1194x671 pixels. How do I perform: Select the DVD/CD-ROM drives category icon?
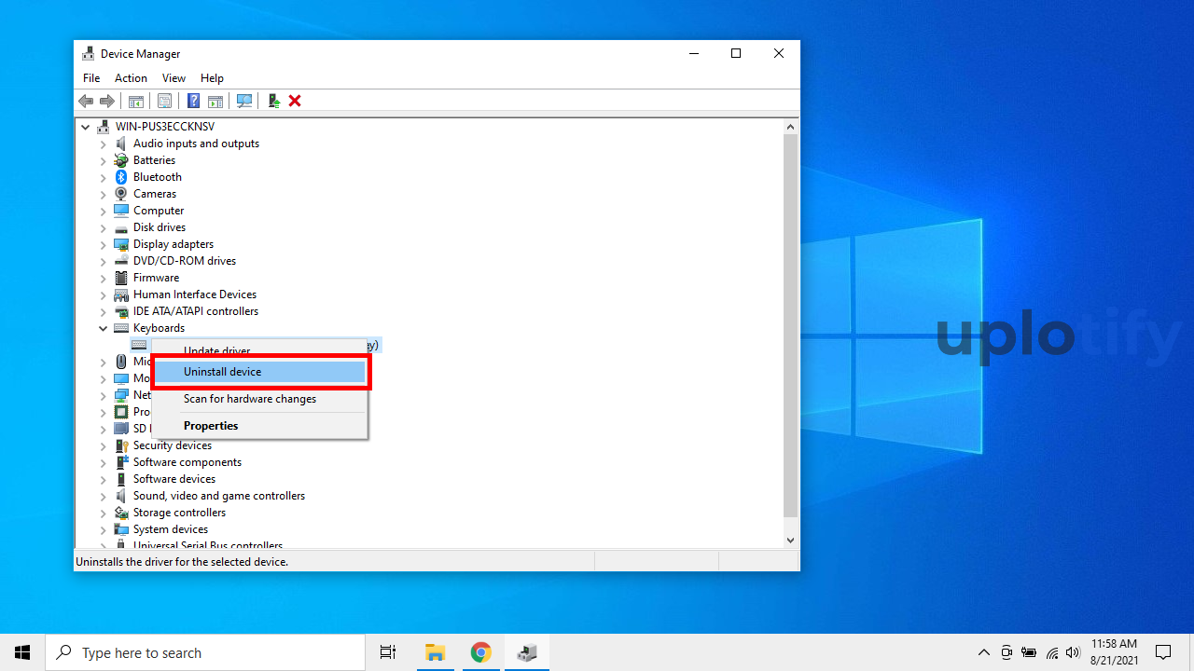pos(121,261)
